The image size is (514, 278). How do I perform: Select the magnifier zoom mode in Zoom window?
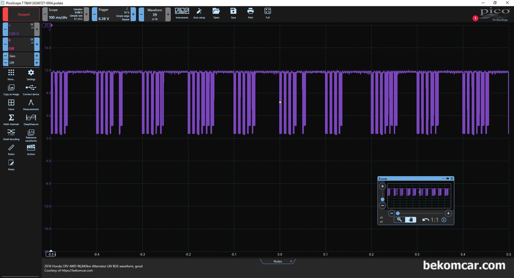pos(399,219)
